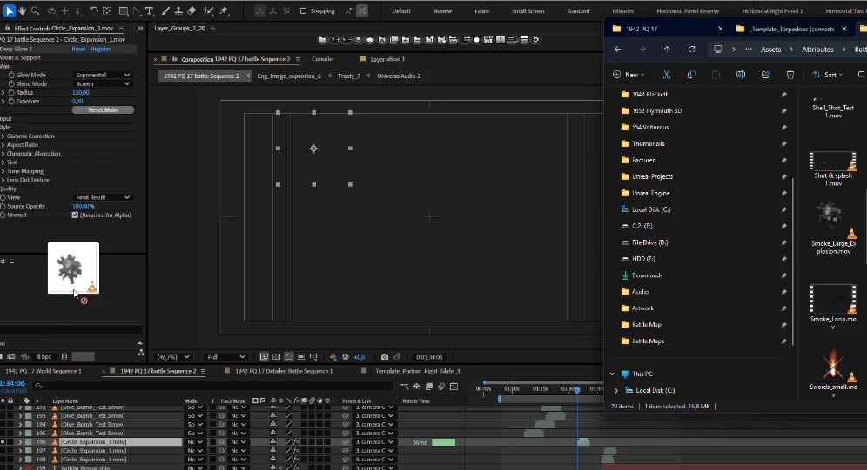Click gear settings icon in Layer_Groups toolbar
Image resolution: width=867 pixels, height=470 pixels.
(x=536, y=40)
